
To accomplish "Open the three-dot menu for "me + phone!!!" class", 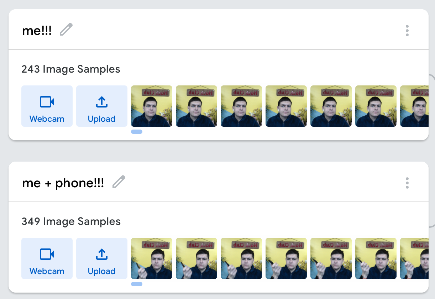I will [407, 183].
